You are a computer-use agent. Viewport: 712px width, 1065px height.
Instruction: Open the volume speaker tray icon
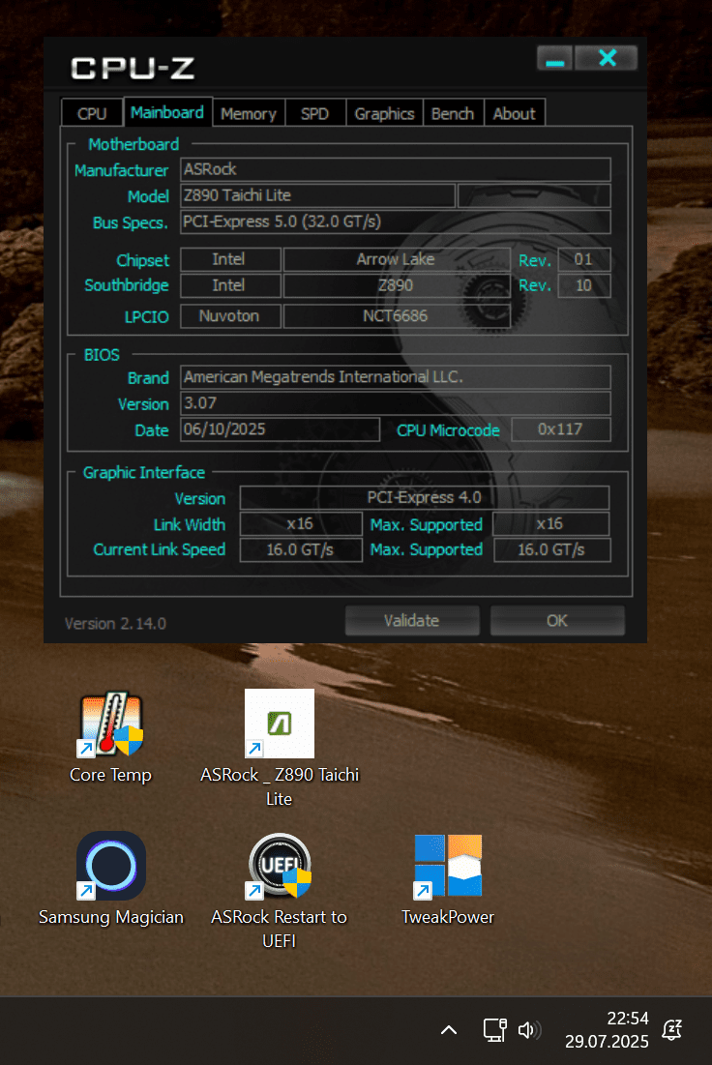point(529,1030)
